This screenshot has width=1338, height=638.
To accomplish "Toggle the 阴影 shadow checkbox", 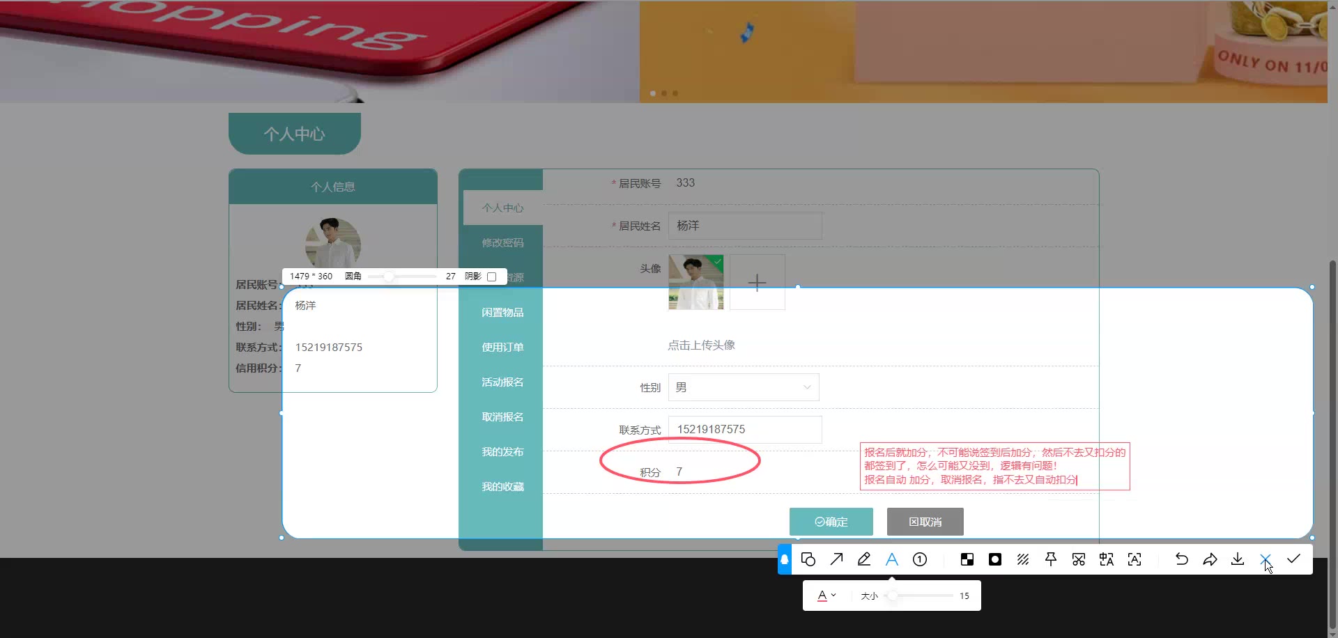I will 492,277.
